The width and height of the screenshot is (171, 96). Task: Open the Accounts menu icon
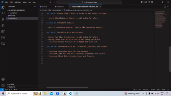(x=3, y=79)
